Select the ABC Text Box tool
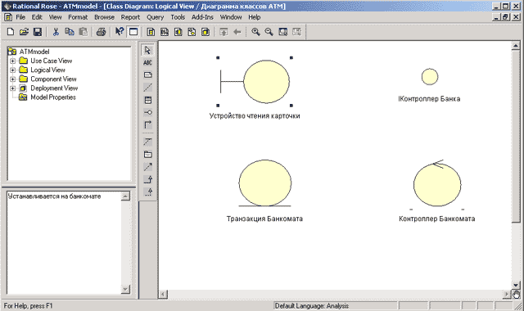 tap(147, 62)
